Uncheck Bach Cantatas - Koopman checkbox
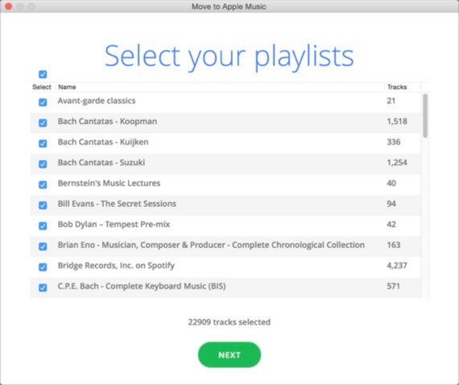Image resolution: width=459 pixels, height=385 pixels. click(x=43, y=122)
